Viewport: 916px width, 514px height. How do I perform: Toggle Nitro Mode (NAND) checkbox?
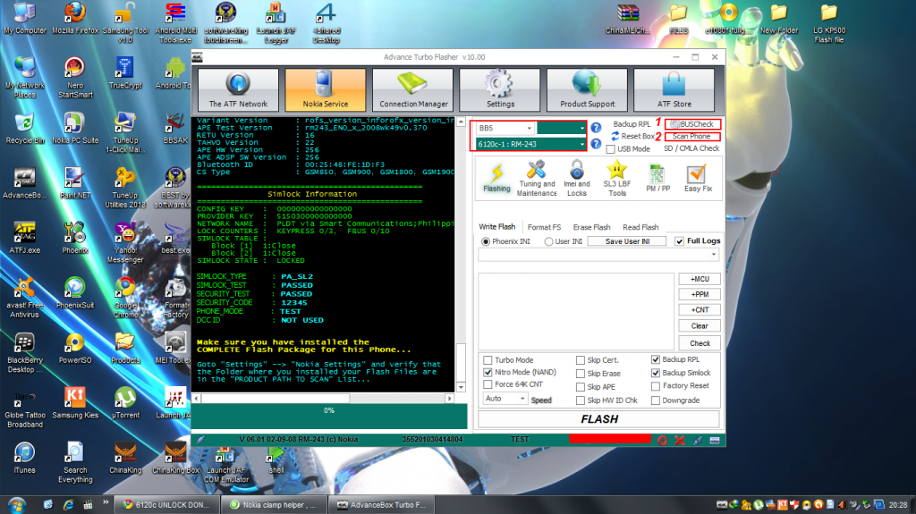(x=488, y=372)
